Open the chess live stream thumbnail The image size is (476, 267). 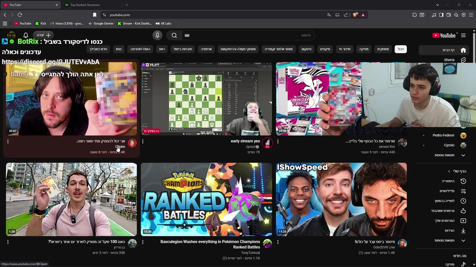pyautogui.click(x=206, y=99)
